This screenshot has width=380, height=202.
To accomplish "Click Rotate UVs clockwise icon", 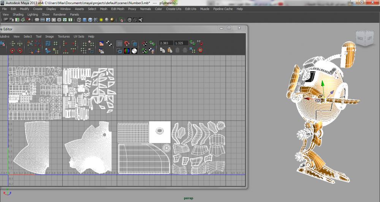I will (x=20, y=51).
